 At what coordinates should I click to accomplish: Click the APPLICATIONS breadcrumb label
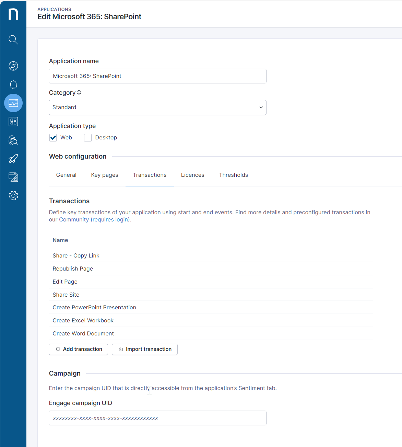tap(54, 9)
